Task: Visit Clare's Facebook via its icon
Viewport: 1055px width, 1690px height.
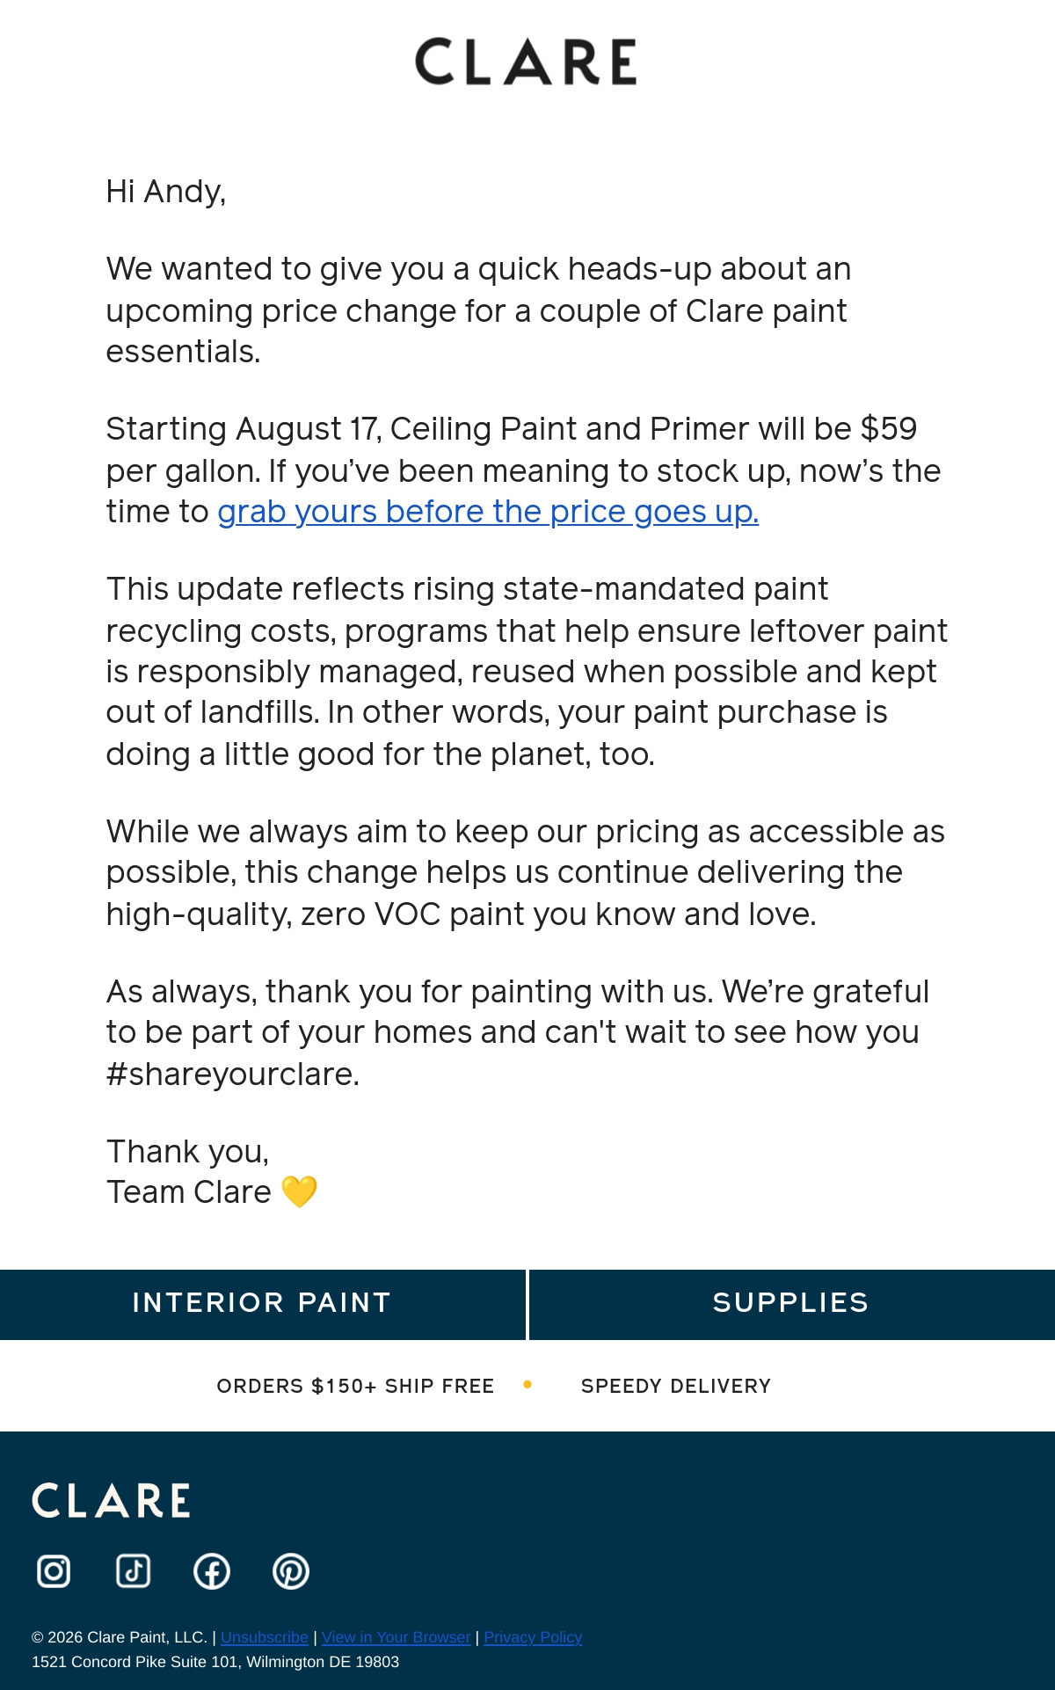Action: point(212,1570)
